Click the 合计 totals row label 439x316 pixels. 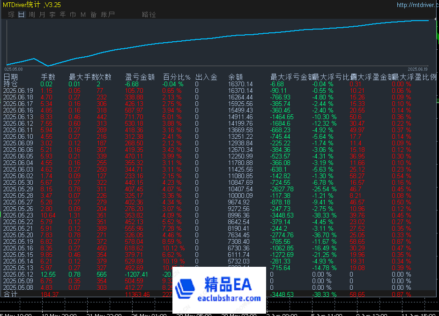coord(11,294)
